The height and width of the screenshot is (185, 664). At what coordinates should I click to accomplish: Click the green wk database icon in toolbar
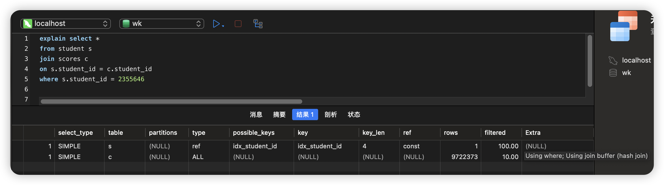[126, 24]
